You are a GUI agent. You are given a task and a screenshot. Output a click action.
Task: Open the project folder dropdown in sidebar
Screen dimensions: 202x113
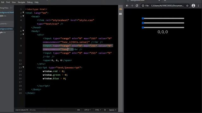4,24
